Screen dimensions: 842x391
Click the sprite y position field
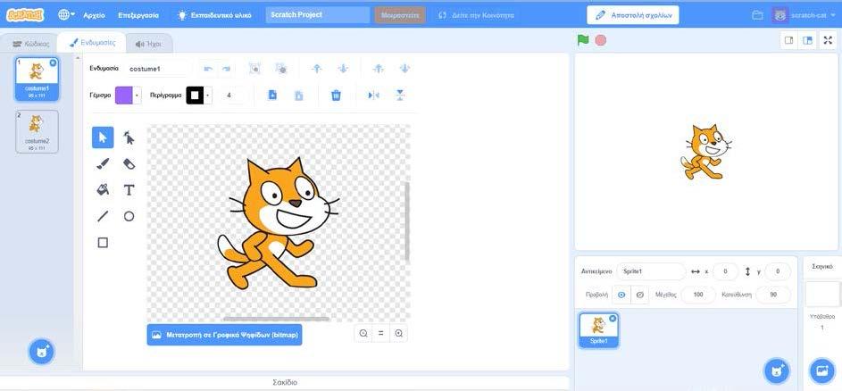(778, 271)
